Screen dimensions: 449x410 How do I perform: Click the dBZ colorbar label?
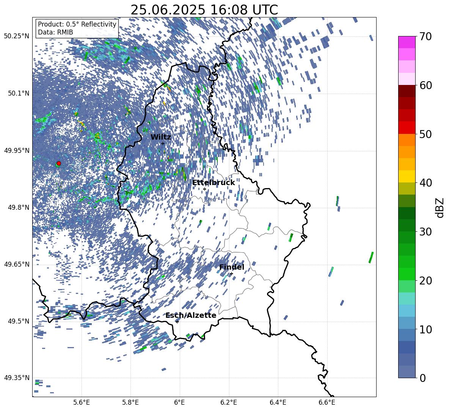click(439, 207)
